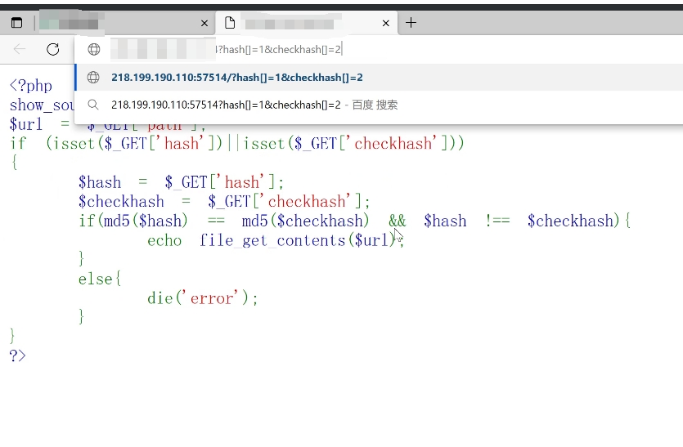Click the search magnifier suggestion icon

tap(92, 105)
